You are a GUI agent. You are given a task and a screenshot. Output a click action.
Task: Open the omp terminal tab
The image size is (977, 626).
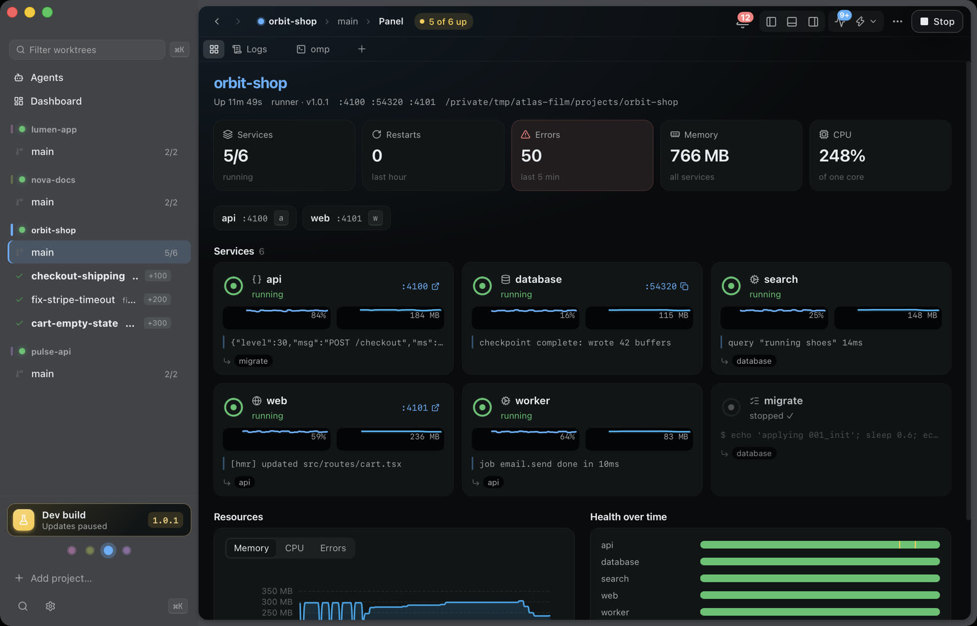point(313,49)
